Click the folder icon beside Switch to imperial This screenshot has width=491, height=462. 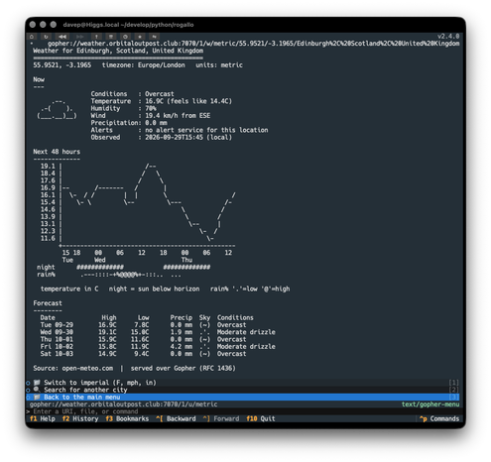coord(37,383)
